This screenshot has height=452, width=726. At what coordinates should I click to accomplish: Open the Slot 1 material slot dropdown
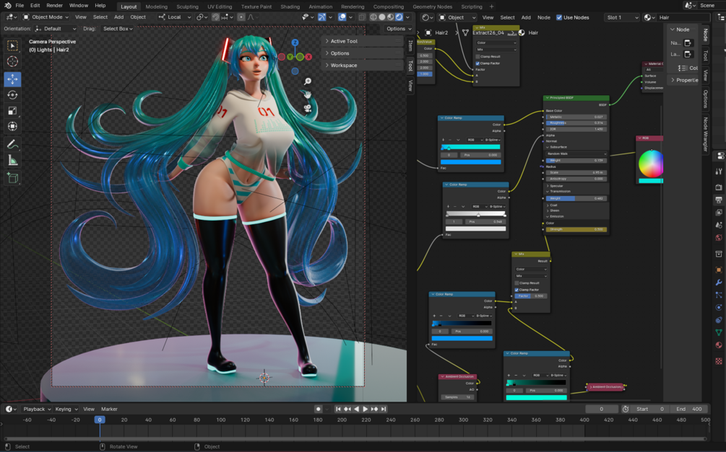622,17
